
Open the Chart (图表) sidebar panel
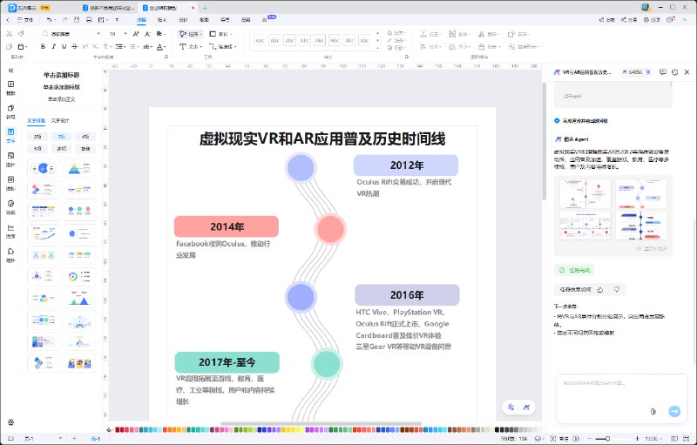(x=10, y=231)
